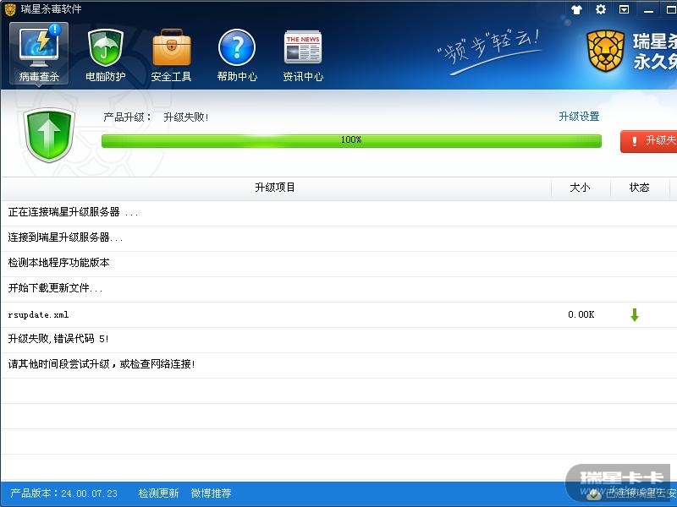This screenshot has height=507, width=677.
Task: Click green download arrow for rsupdate.xml
Action: (634, 314)
